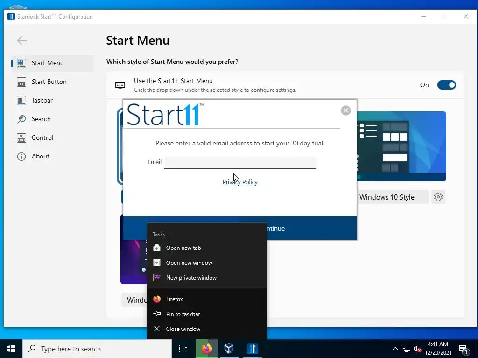Select New private window in jump list
The height and width of the screenshot is (358, 478).
(207, 278)
